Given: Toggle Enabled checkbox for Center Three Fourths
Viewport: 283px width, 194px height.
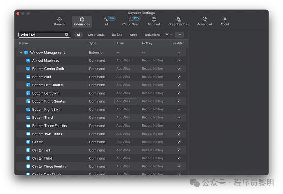Looking at the screenshot, I should tap(179, 167).
